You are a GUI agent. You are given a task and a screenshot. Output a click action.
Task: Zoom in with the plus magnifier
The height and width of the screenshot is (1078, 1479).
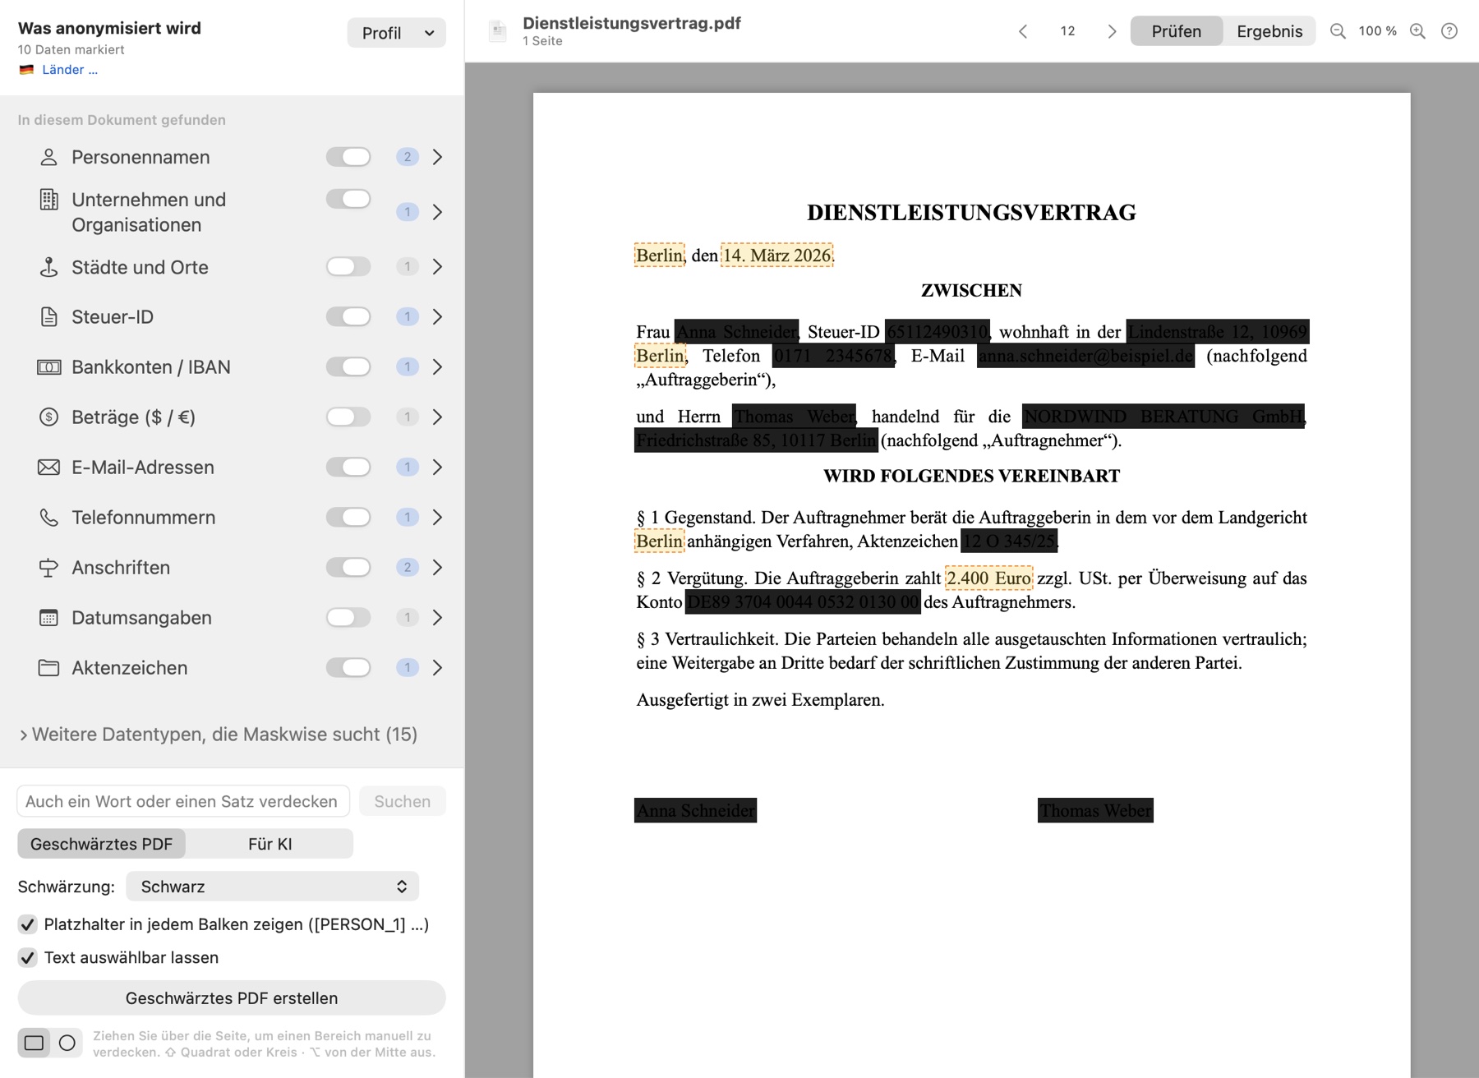1417,31
